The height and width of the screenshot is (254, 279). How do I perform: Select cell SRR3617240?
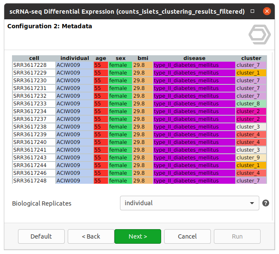(34, 142)
